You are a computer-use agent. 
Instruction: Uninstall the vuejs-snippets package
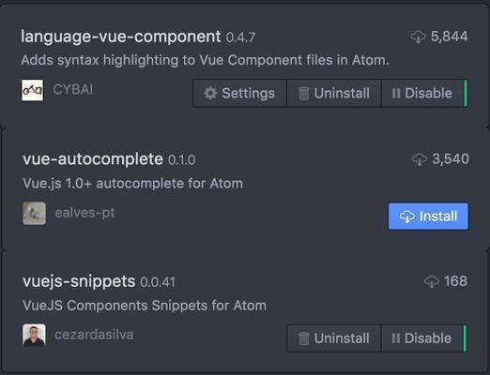[333, 338]
